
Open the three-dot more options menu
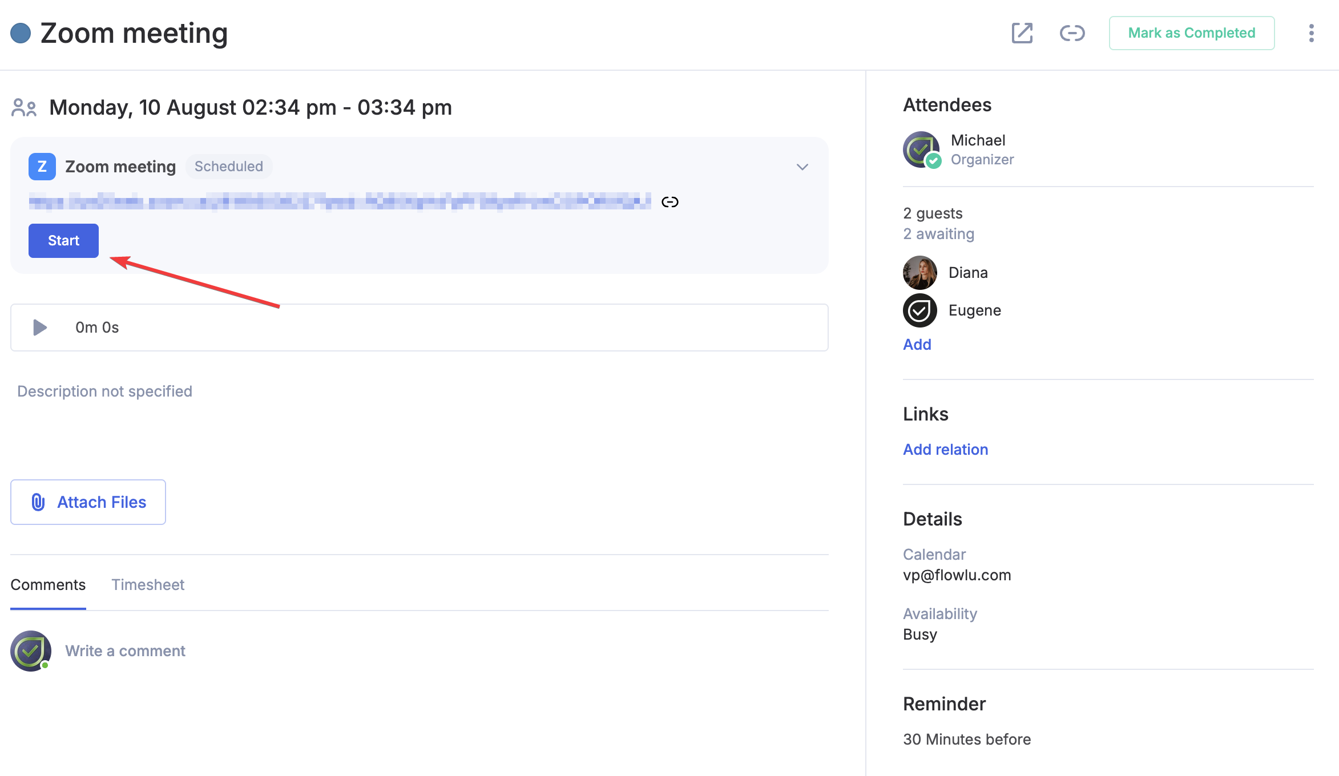1311,33
